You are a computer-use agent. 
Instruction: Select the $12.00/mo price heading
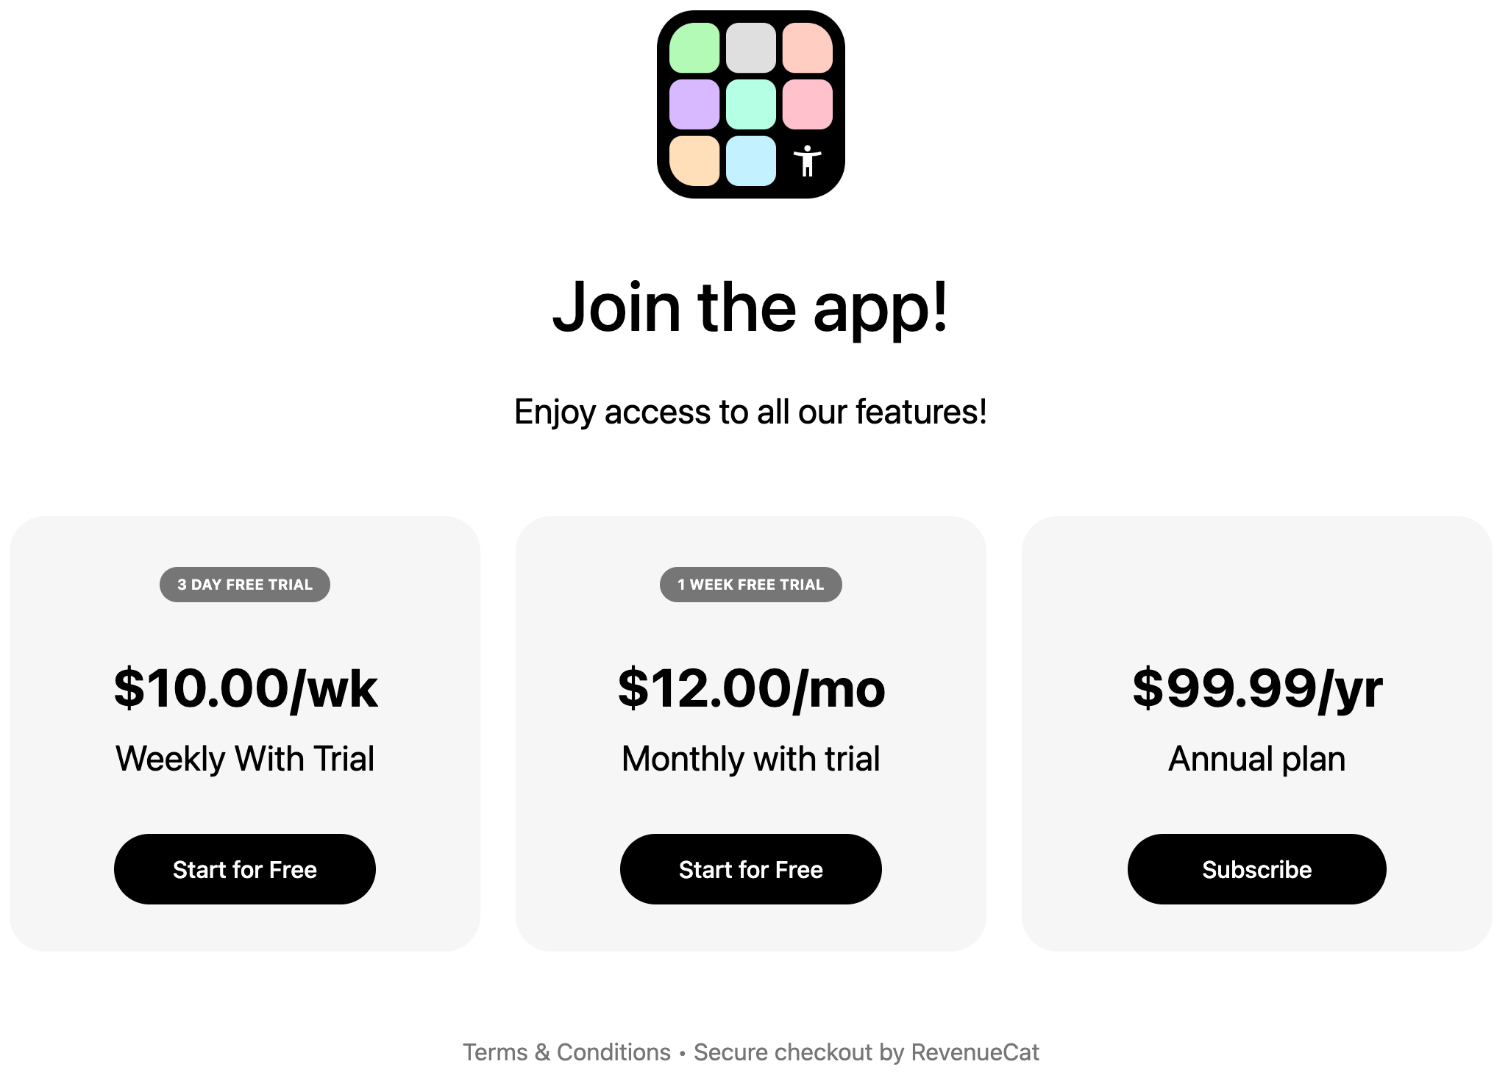pyautogui.click(x=751, y=689)
